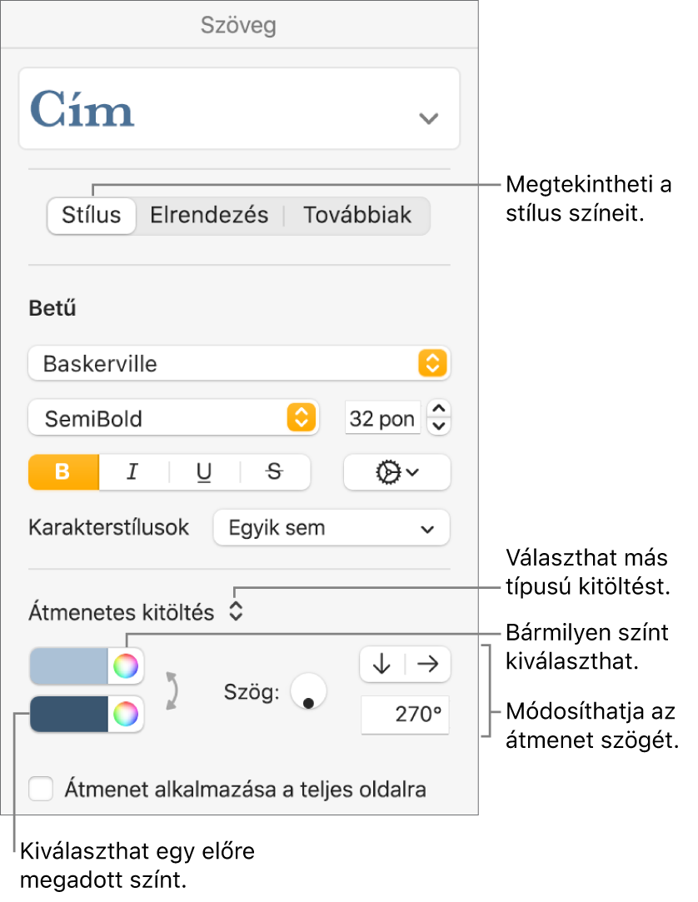698x902 pixels.
Task: Set gradient direction to downward arrow
Action: (x=382, y=664)
